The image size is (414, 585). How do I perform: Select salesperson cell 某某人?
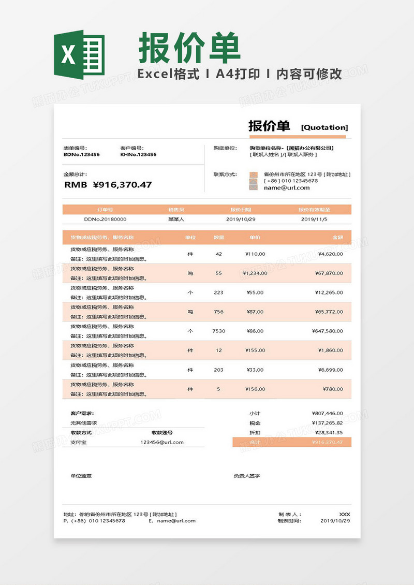(176, 220)
